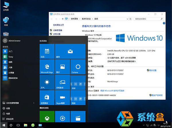Select the WorkGroup value text
This screenshot has width=172, height=128.
[112, 81]
